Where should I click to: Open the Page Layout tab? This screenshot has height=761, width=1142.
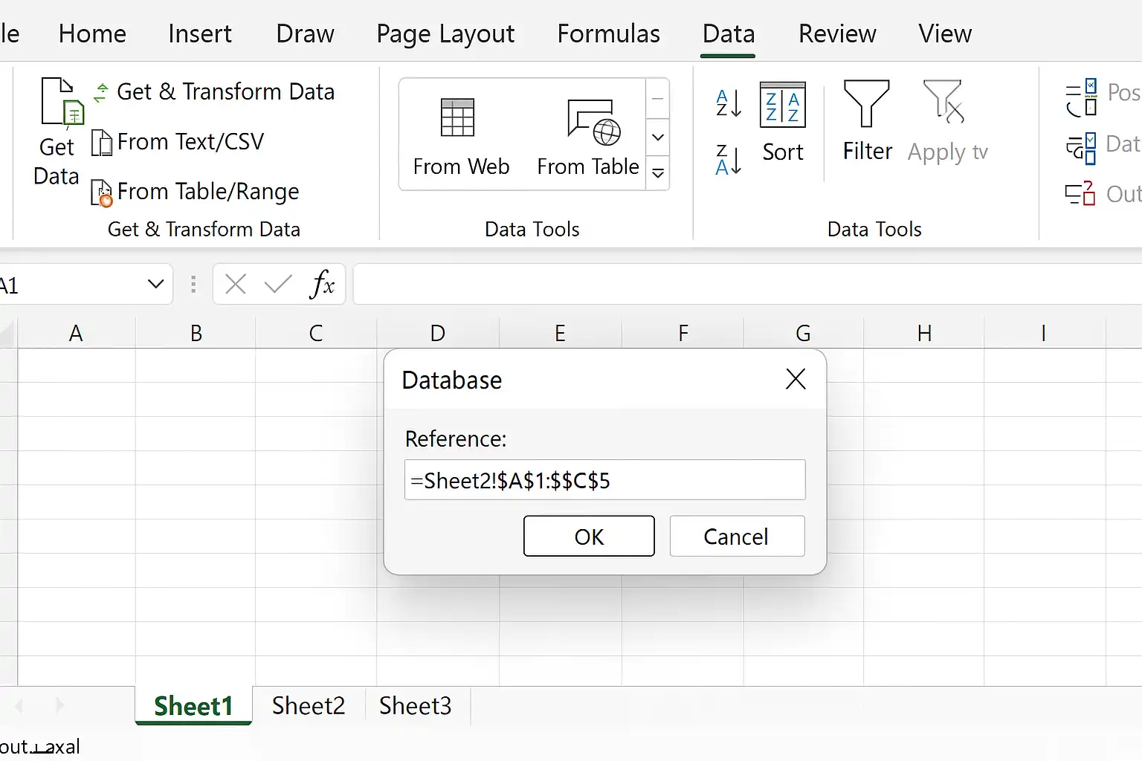click(x=445, y=33)
